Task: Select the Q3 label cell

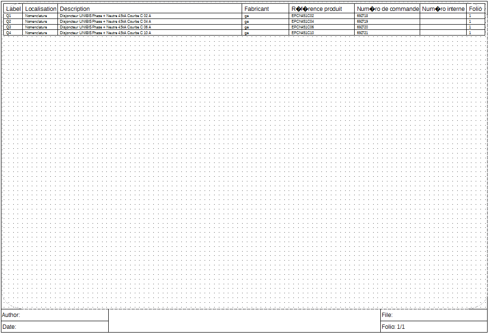Action: tap(9, 27)
